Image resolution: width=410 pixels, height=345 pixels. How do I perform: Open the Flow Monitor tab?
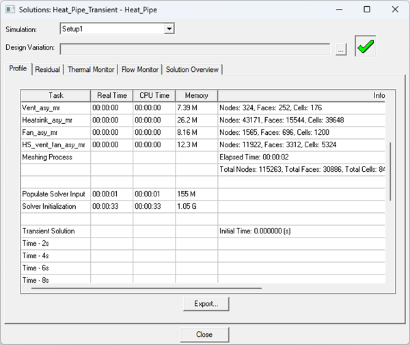tap(140, 69)
